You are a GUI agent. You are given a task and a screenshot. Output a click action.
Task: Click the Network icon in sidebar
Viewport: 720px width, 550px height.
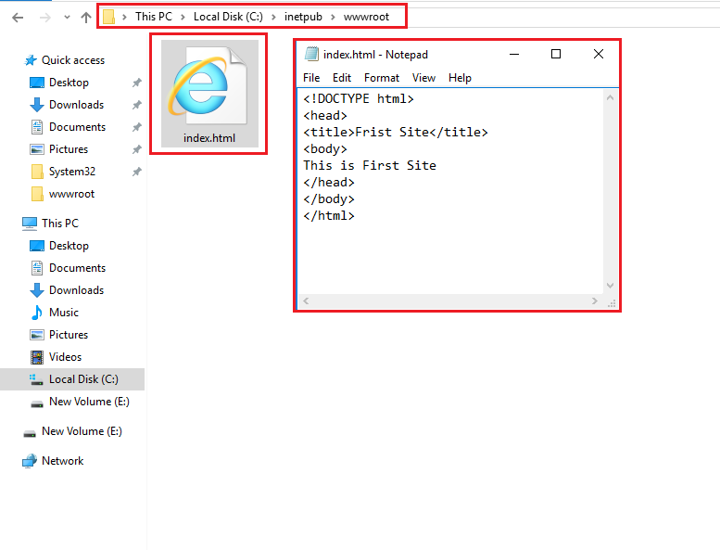pos(30,461)
